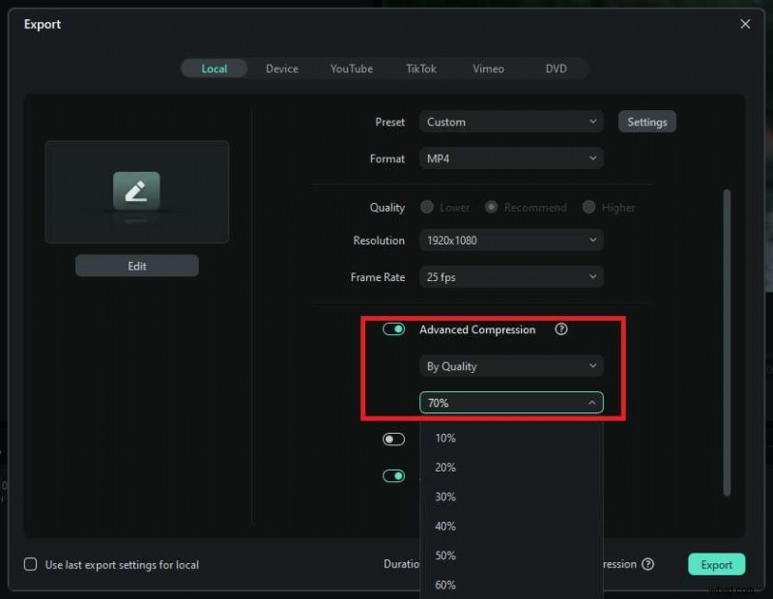Click the Frame Rate dropdown arrow icon
The height and width of the screenshot is (599, 773).
[593, 277]
